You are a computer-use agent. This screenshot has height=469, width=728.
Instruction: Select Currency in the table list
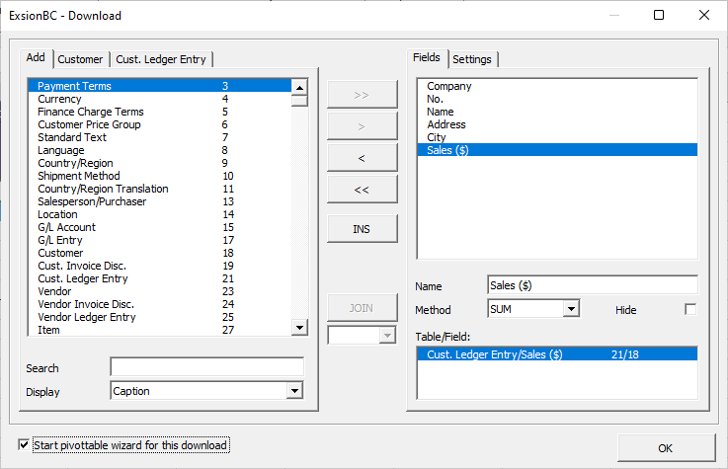(x=160, y=99)
